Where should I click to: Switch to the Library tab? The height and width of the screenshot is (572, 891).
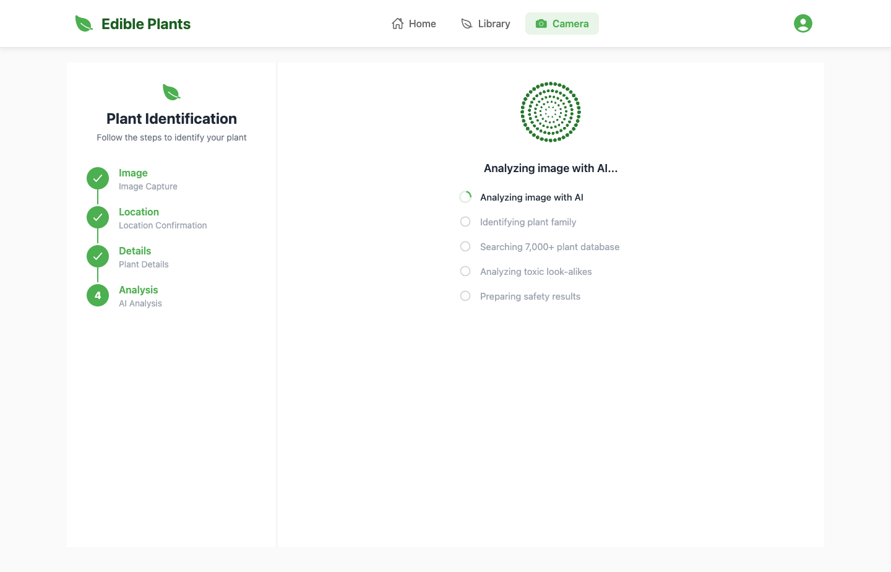(x=486, y=24)
